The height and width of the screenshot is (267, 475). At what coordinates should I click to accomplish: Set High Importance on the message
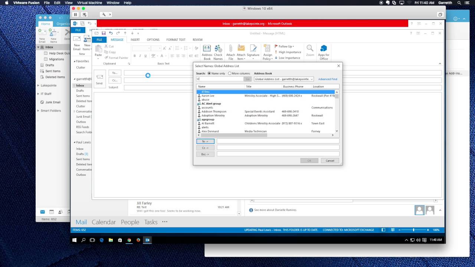288,52
